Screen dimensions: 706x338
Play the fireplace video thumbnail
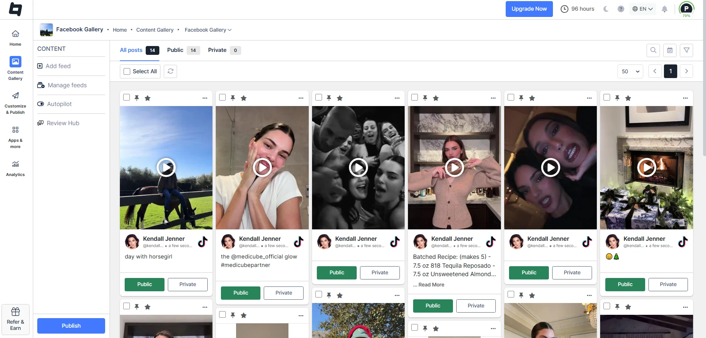point(646,168)
